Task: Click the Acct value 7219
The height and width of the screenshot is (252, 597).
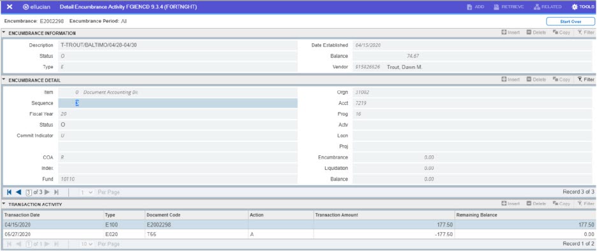Action: [x=361, y=103]
